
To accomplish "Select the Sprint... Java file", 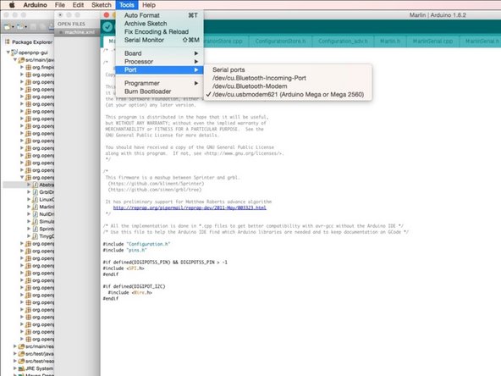I will [47, 229].
